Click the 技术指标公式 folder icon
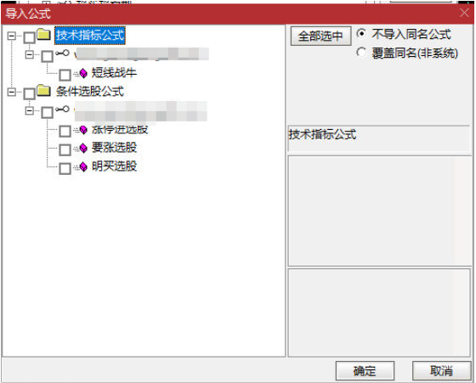Viewport: 476px width, 383px height. pyautogui.click(x=43, y=34)
